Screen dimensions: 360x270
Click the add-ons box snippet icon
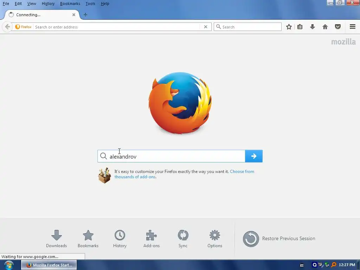click(x=104, y=175)
